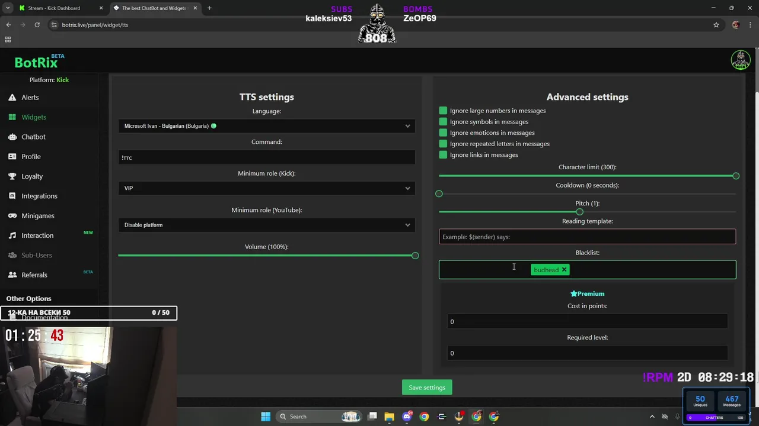Open the user avatar menu
Image resolution: width=759 pixels, height=426 pixels.
[741, 60]
